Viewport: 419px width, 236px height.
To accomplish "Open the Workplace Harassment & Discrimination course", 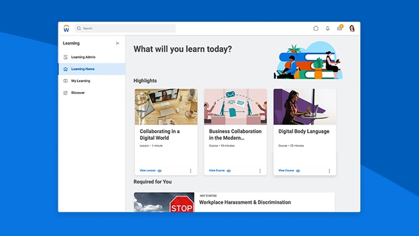I will [245, 202].
